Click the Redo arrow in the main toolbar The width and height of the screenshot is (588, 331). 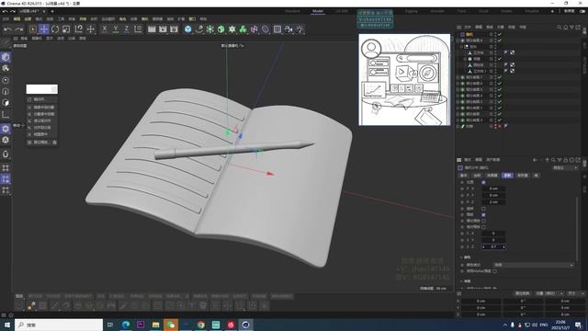click(x=19, y=29)
